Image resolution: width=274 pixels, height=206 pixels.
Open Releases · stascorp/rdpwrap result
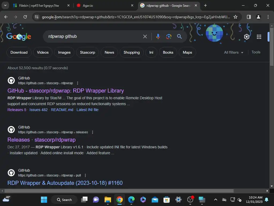click(x=41, y=140)
